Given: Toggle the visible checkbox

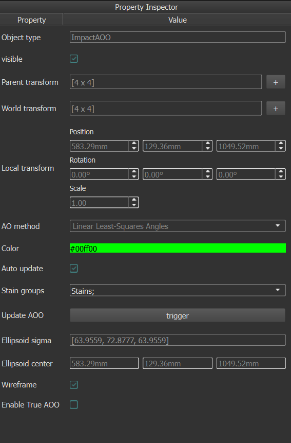Looking at the screenshot, I should pyautogui.click(x=74, y=59).
